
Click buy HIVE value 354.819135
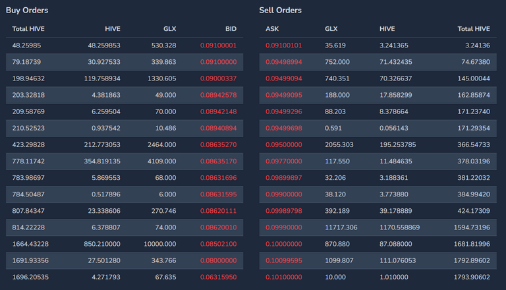tap(102, 161)
